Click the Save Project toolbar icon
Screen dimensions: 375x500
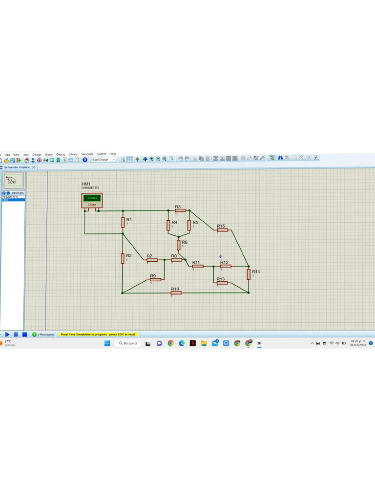click(13, 160)
